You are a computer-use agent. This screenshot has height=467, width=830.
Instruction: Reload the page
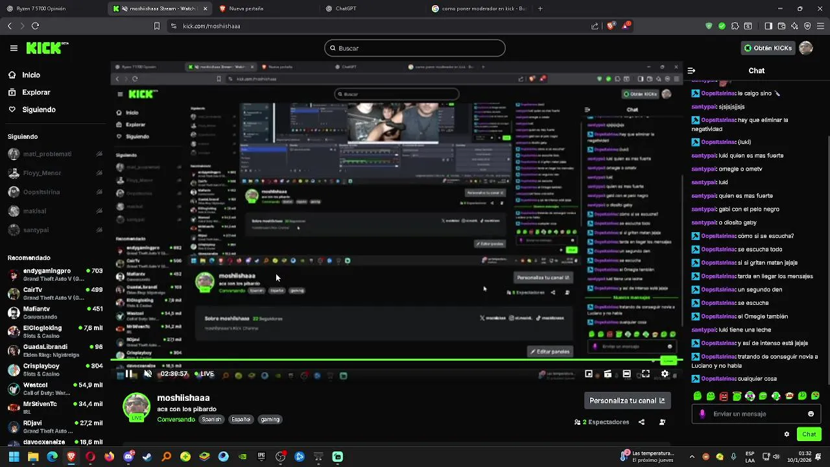pyautogui.click(x=35, y=26)
